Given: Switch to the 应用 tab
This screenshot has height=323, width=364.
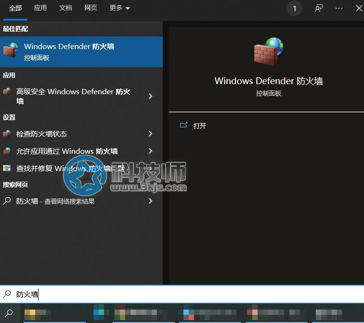Looking at the screenshot, I should [x=40, y=8].
